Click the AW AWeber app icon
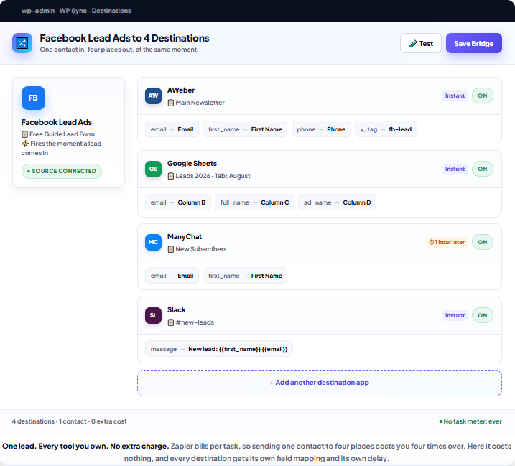 pyautogui.click(x=154, y=95)
